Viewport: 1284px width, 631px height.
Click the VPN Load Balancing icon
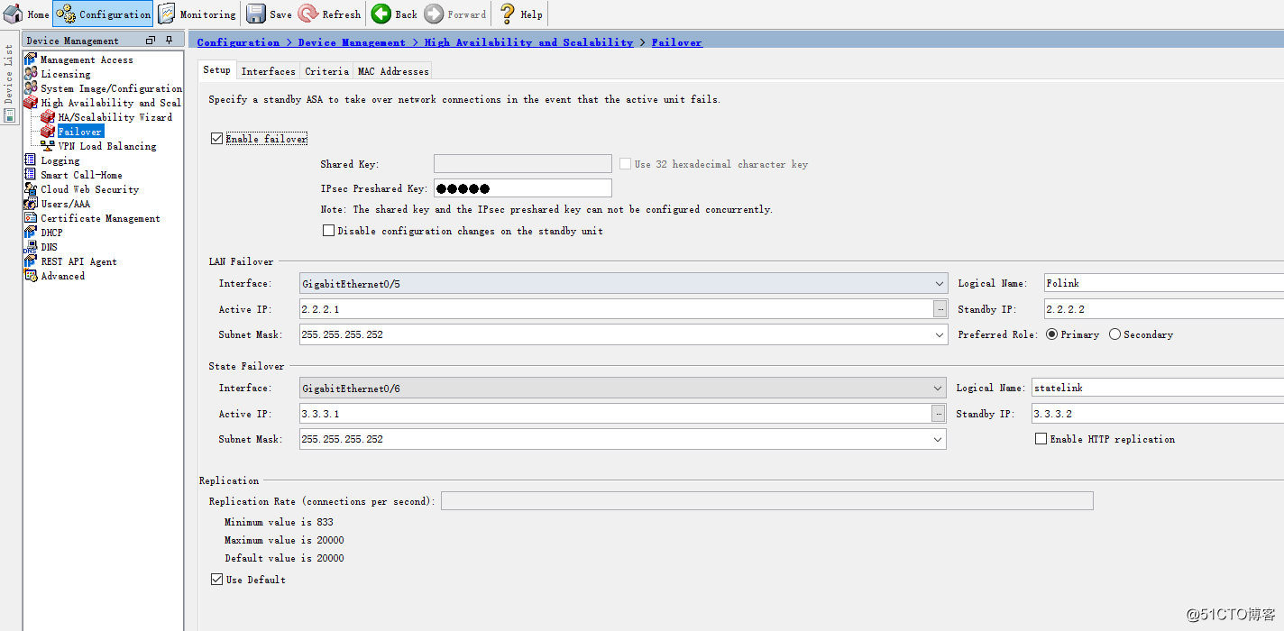tap(48, 146)
